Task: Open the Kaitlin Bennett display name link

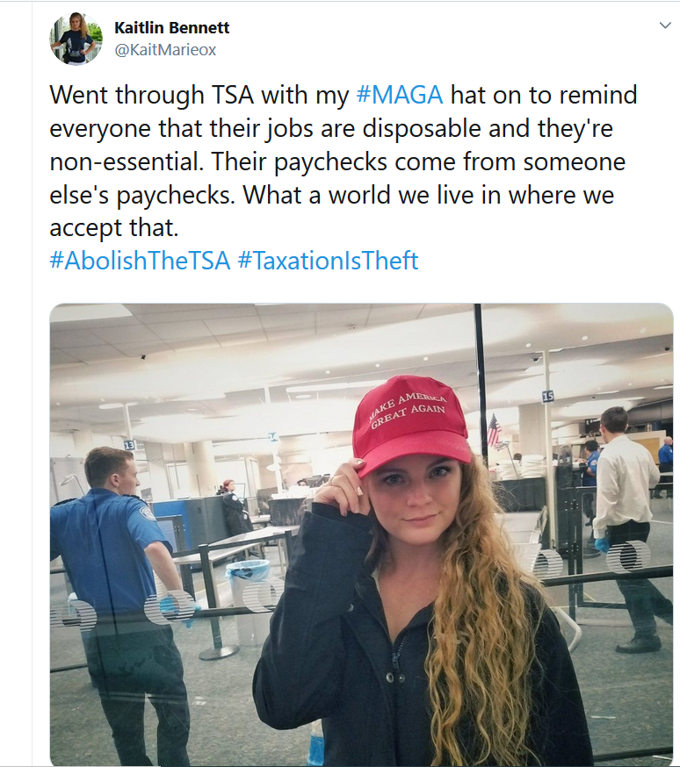Action: (172, 29)
